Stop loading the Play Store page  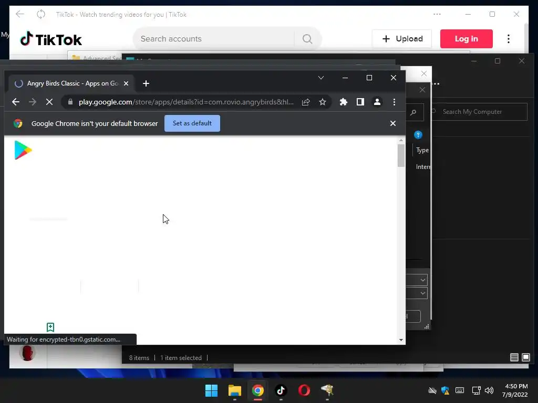(49, 102)
